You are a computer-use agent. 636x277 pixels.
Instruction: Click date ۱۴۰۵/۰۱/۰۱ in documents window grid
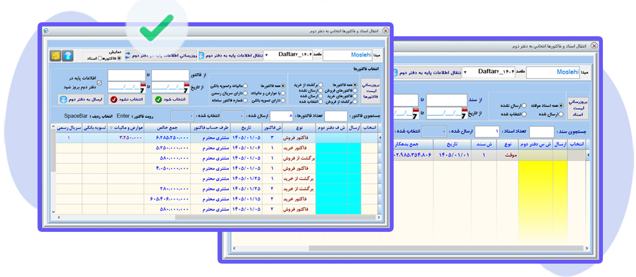[x=452, y=154]
